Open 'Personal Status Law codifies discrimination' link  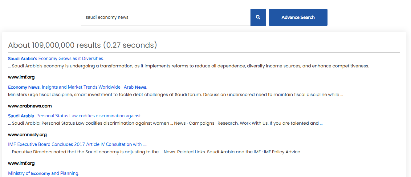pos(77,116)
